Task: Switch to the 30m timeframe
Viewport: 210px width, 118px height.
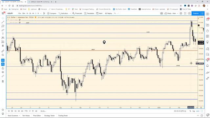Action: click(x=24, y=13)
